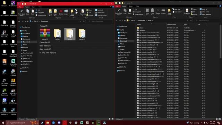Image resolution: width=222 pixels, height=125 pixels.
Task: Click the Copy icon in Downloads window ribbon
Action: (28, 12)
